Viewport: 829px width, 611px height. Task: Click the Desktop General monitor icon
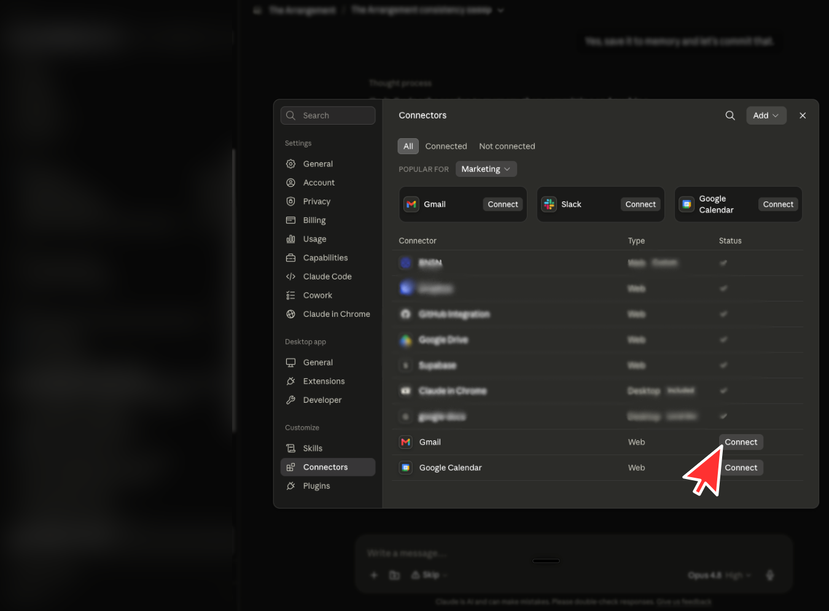pos(291,362)
